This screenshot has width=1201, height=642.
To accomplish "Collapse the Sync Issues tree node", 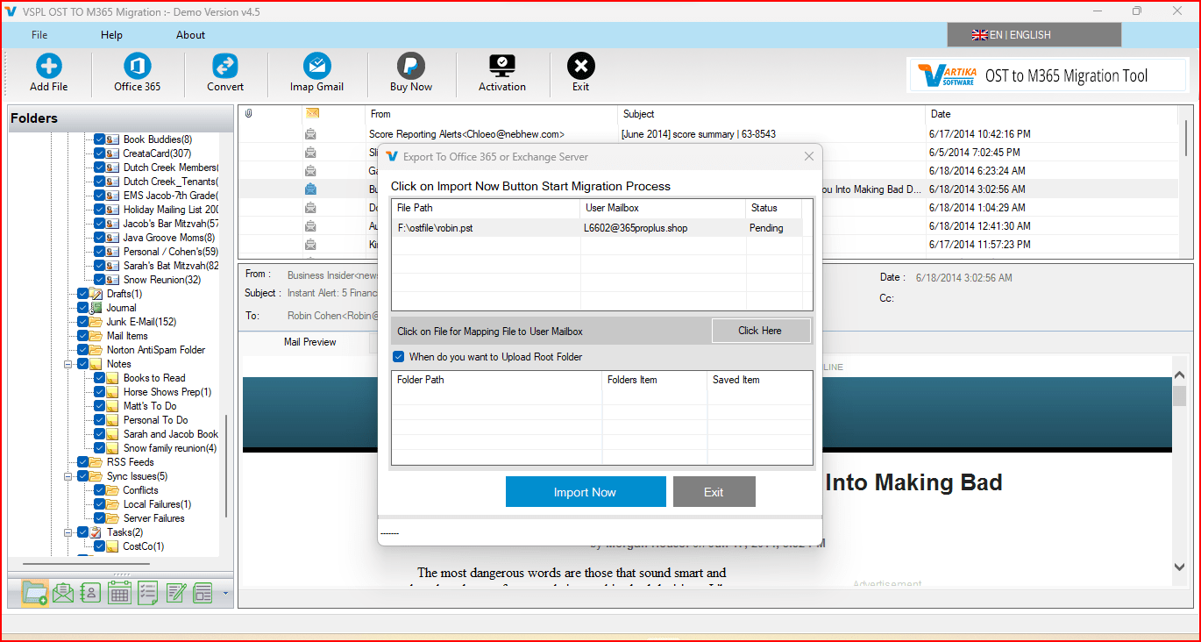I will 68,476.
